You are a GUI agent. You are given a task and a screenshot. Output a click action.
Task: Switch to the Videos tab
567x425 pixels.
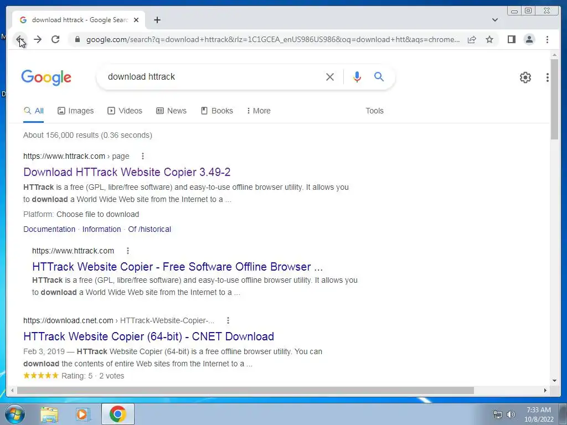(125, 111)
